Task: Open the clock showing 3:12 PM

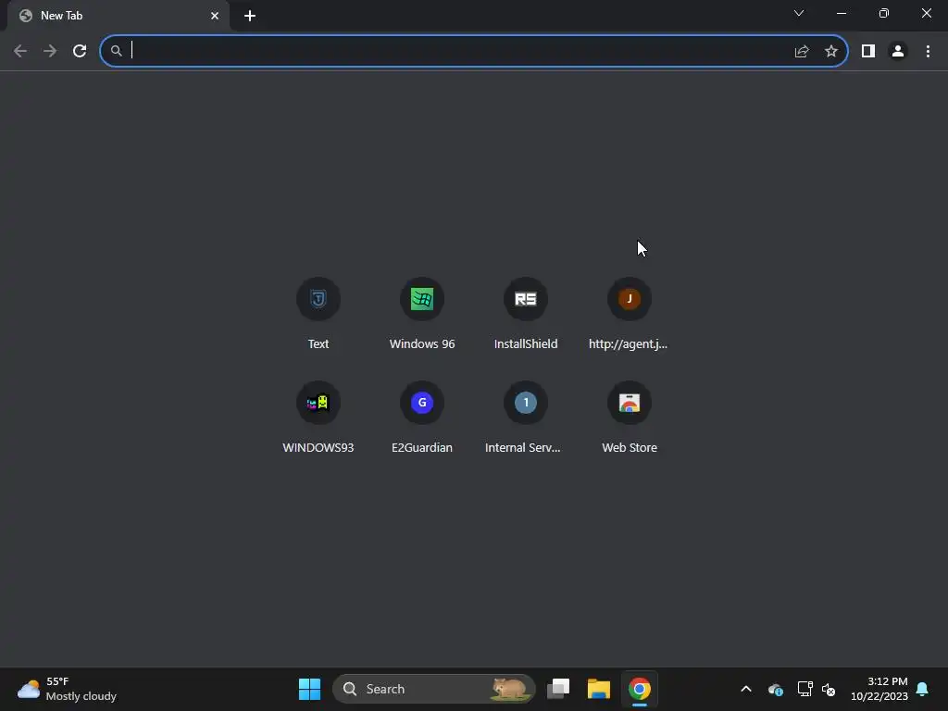Action: 879,689
